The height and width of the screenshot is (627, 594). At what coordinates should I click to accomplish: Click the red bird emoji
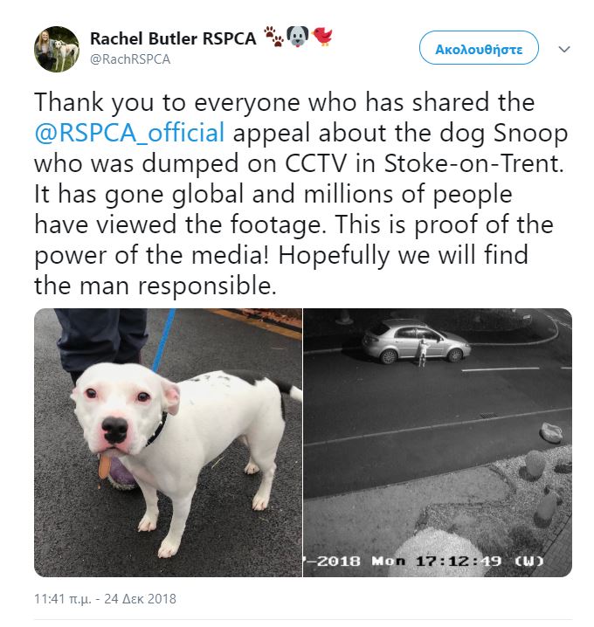(x=322, y=37)
